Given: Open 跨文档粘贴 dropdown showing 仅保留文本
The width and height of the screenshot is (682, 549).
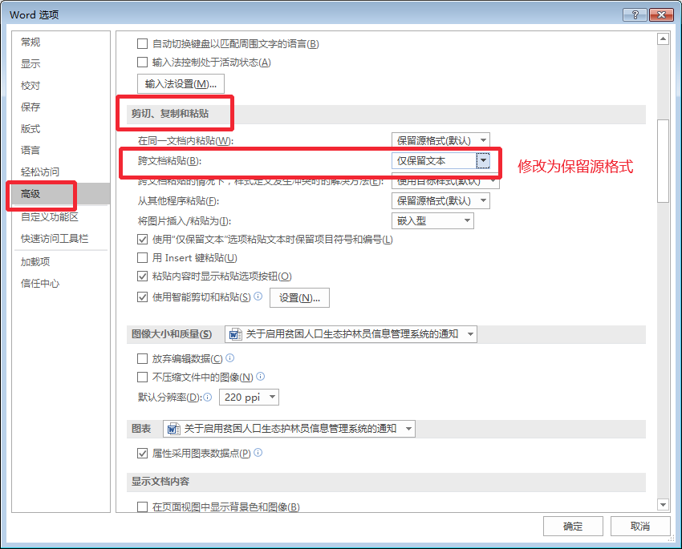Looking at the screenshot, I should pyautogui.click(x=440, y=161).
